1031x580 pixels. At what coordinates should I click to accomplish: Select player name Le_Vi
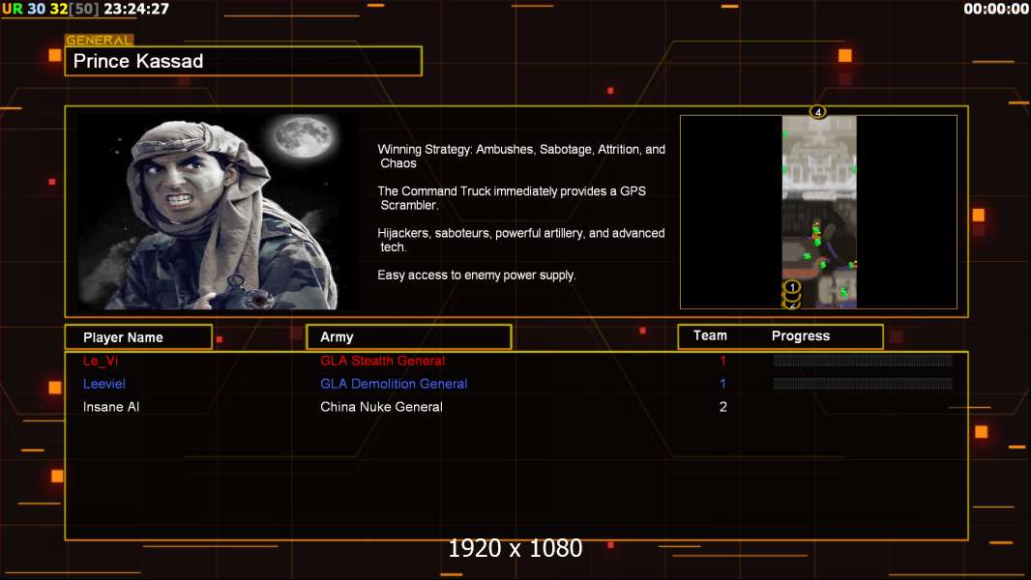click(101, 361)
